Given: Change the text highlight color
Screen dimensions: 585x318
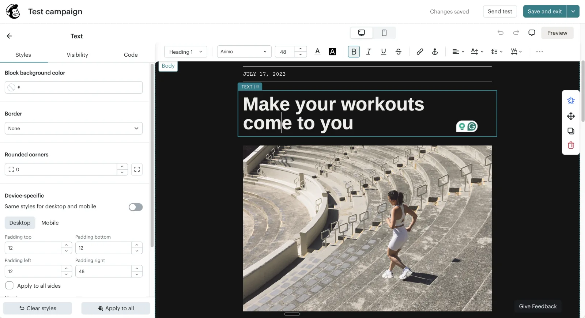Looking at the screenshot, I should point(332,52).
